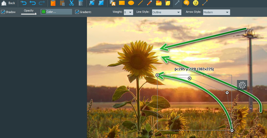Click the green Color button
Image resolution: width=267 pixels, height=138 pixels.
(56, 12)
